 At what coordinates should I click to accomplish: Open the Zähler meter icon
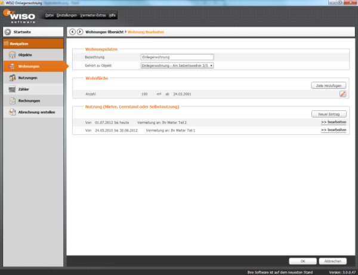pos(13,89)
